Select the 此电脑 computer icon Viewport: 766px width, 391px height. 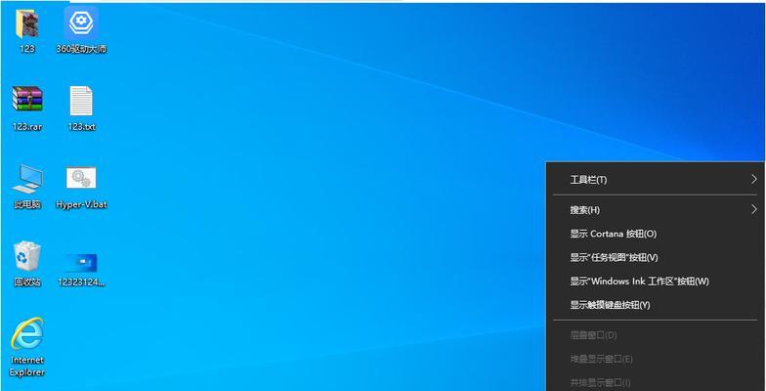[27, 178]
